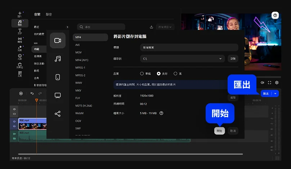Click the 標題 title input field

tap(189, 47)
